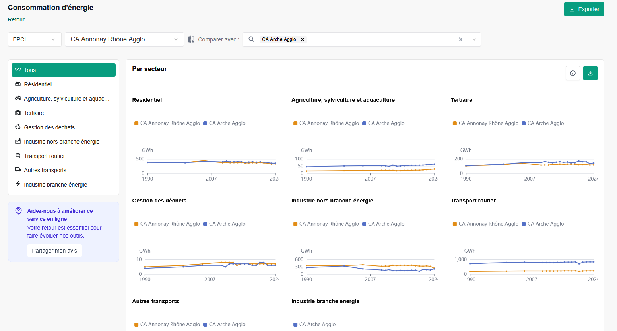Toggle CA Arche Agglo legend in Transport routier chart
Screen dimensions: 617x331
[543, 224]
